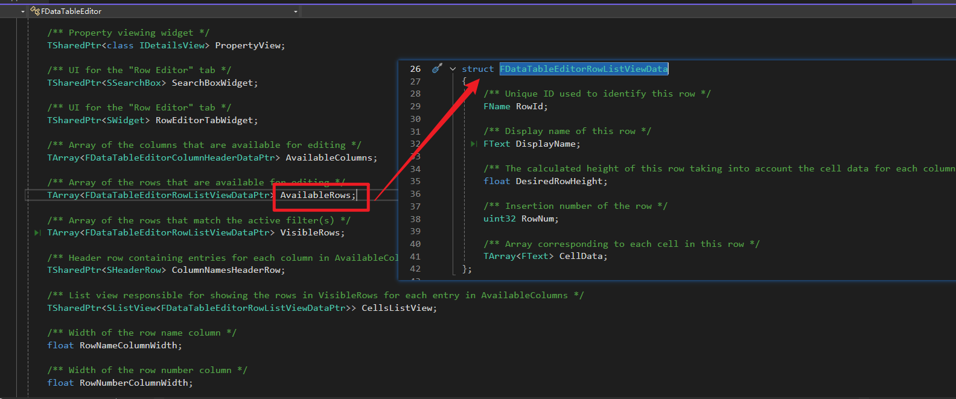Expand the marker beside FText DisplayName

point(474,144)
